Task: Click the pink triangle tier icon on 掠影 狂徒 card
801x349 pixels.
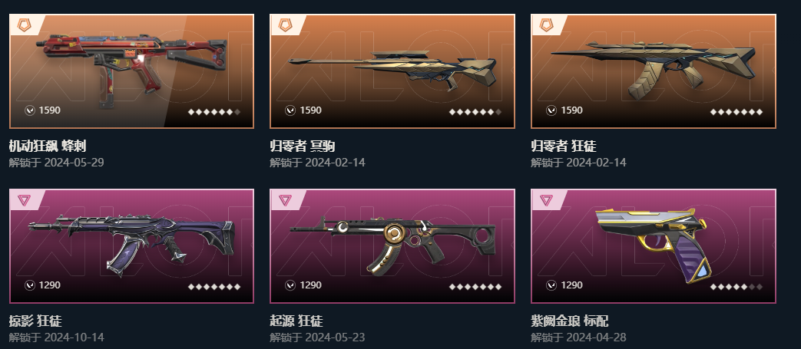Action: click(x=24, y=200)
